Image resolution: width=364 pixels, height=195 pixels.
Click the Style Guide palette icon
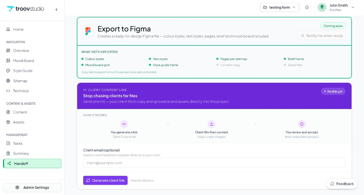8,71
